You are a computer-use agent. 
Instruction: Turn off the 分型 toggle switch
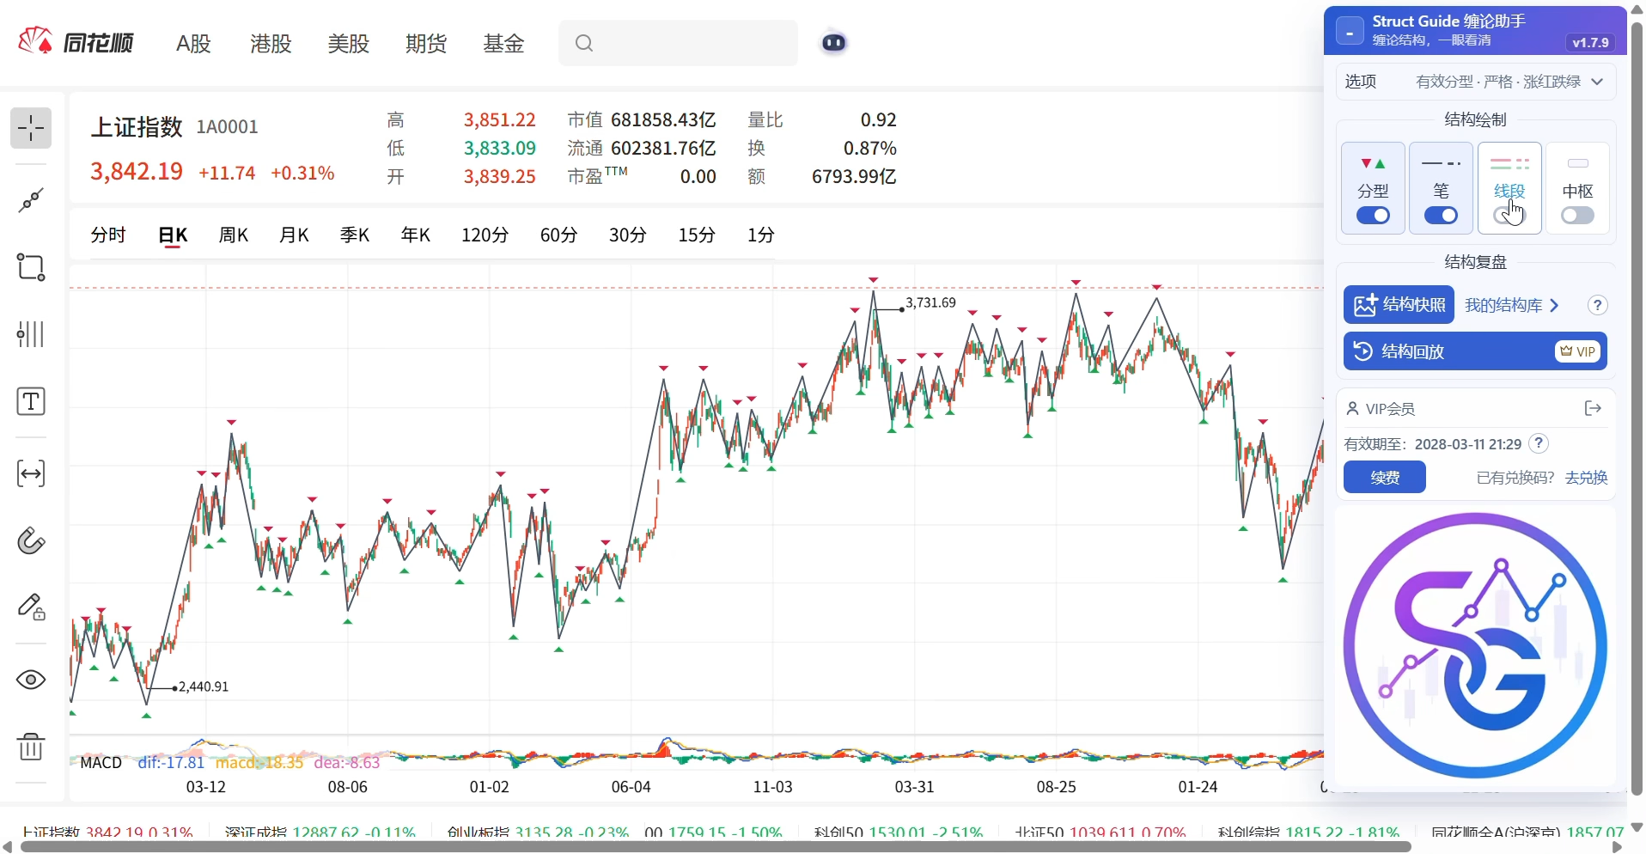coord(1373,216)
